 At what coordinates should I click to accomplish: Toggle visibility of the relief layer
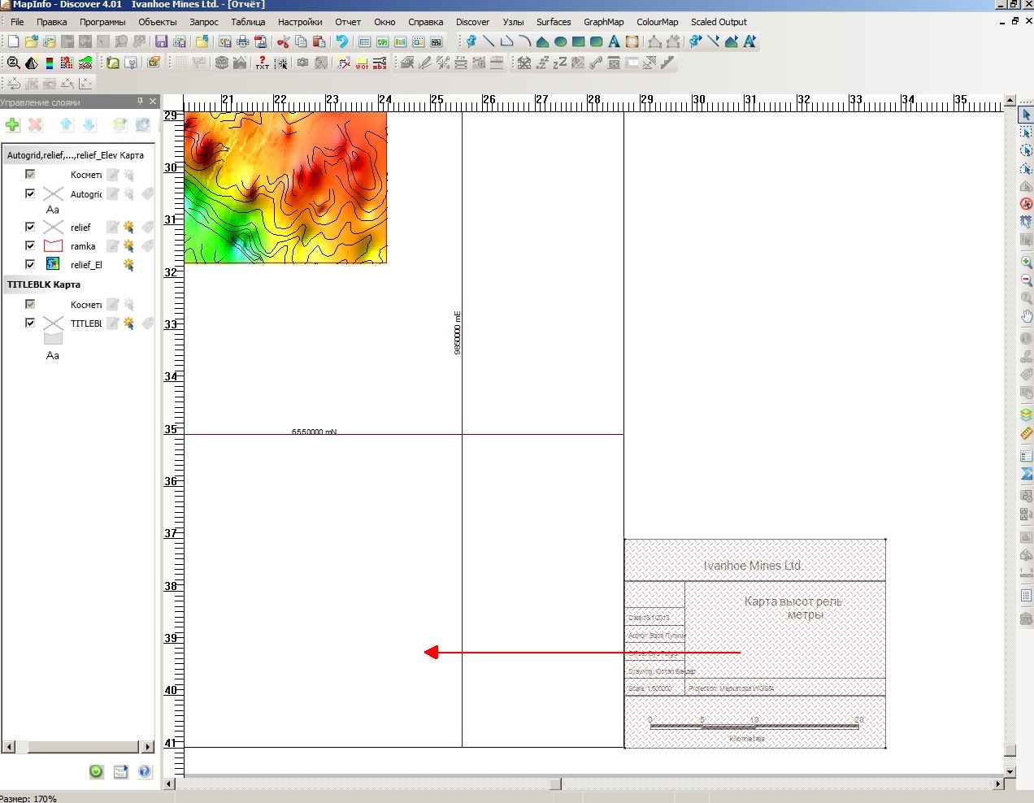[30, 227]
